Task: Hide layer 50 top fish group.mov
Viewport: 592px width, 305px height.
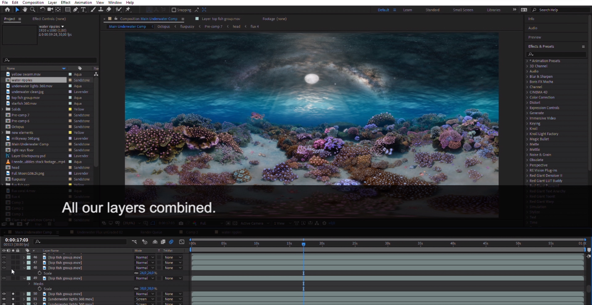Action: tap(4, 294)
